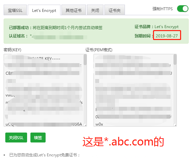The height and width of the screenshot is (159, 191).
Task: Select the Let's Encrypt tab
Action: click(x=44, y=10)
